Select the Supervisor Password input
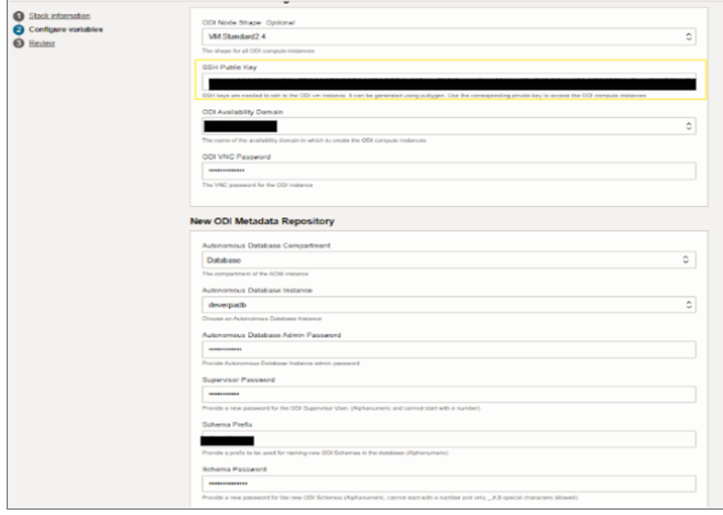 (448, 394)
